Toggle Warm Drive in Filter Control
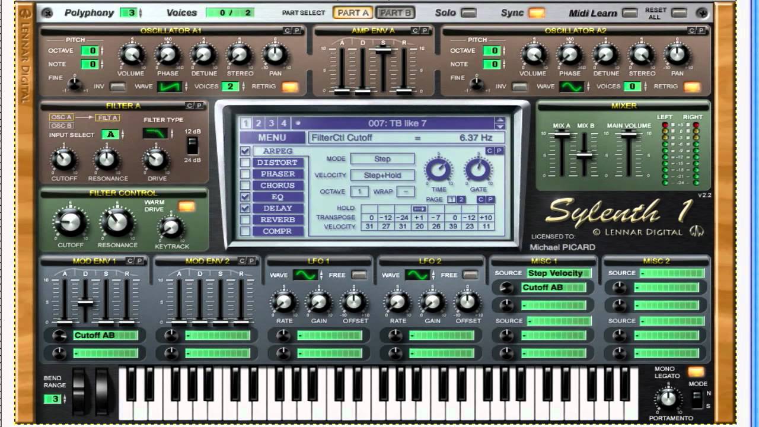759x427 pixels. click(186, 206)
